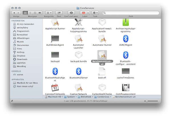
Task: Switch to Cover Flow view mode
Action: point(40,13)
